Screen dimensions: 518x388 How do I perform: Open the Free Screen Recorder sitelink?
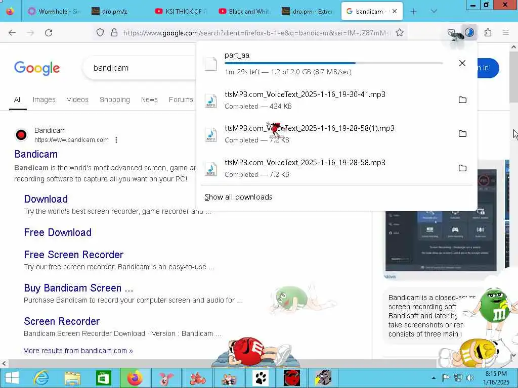(x=74, y=255)
